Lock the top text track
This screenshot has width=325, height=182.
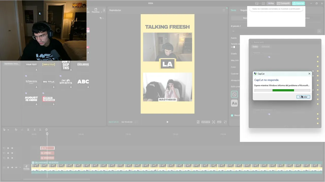pyautogui.click(x=8, y=148)
